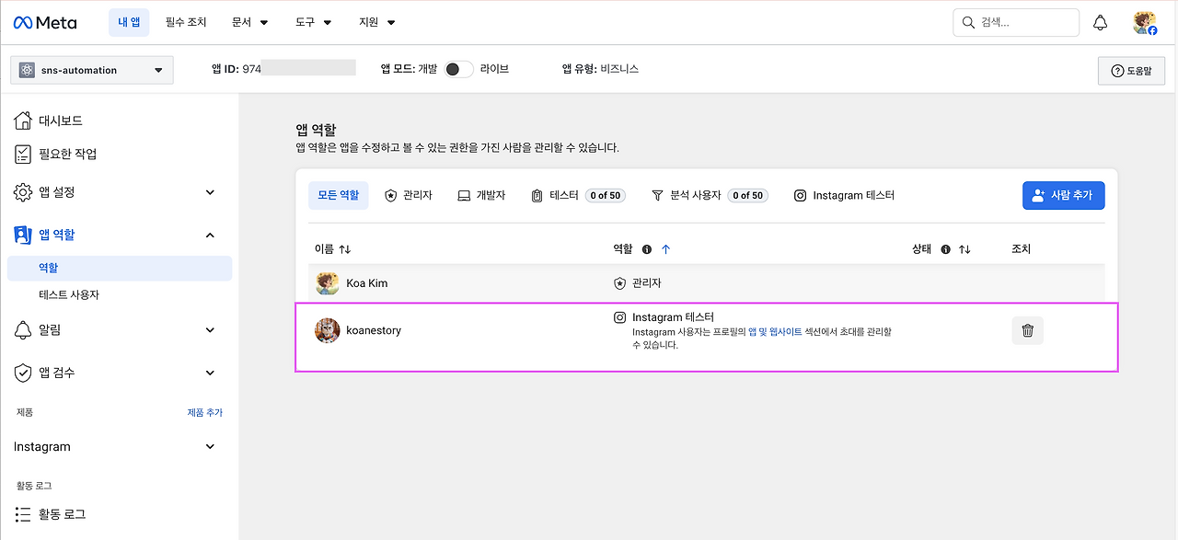Switch to the Instagram 테스터 tab
1178x540 pixels.
844,195
